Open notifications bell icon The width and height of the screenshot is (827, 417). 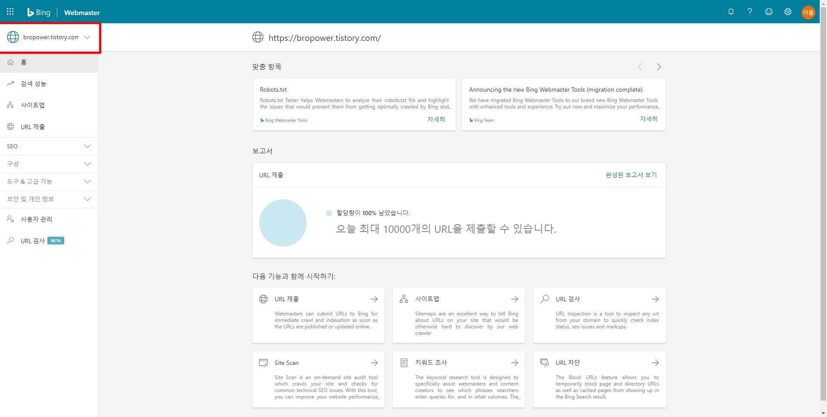coord(731,12)
